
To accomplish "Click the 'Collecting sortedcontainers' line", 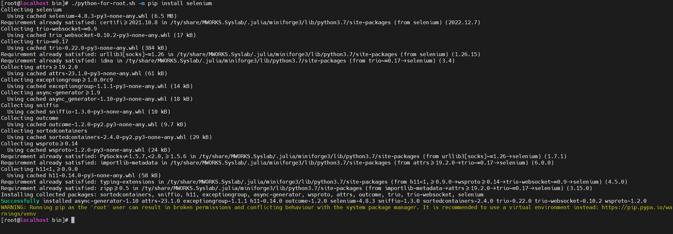I will (x=44, y=131).
